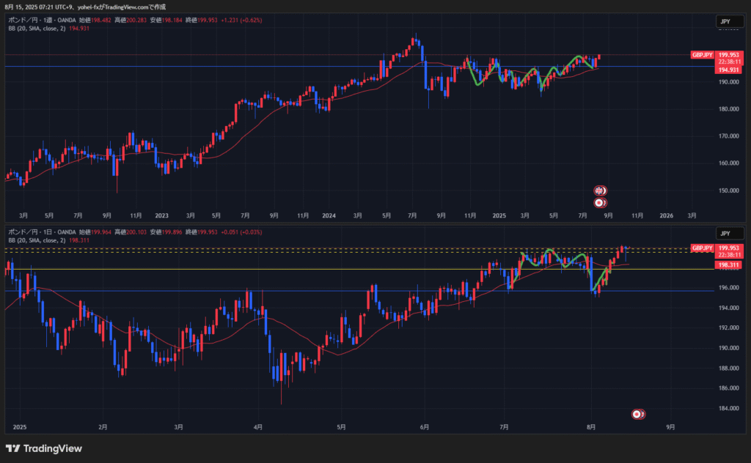
Task: Click the 180.000 level on weekly price axis
Action: [x=729, y=109]
